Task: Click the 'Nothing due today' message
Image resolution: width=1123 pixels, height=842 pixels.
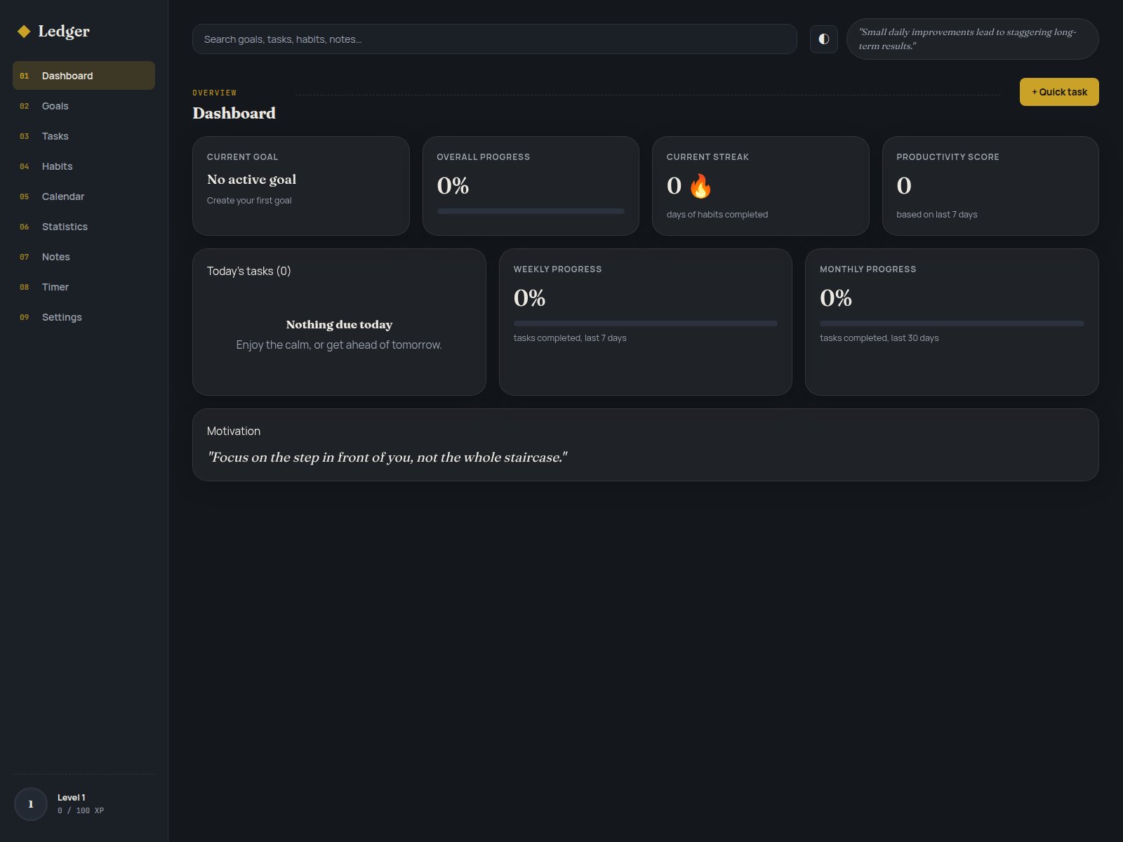Action: (339, 325)
